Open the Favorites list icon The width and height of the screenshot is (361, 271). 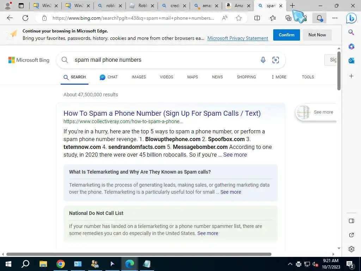pyautogui.click(x=273, y=18)
